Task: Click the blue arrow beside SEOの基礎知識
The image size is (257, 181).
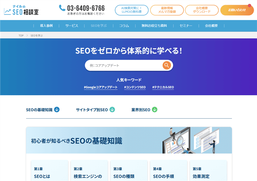Action: [x=57, y=110]
